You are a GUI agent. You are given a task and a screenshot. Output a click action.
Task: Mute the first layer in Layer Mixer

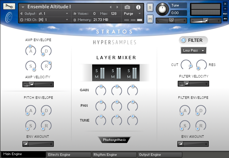96,77
